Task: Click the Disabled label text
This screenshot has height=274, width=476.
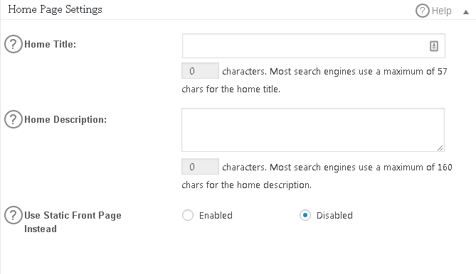Action: click(x=334, y=215)
